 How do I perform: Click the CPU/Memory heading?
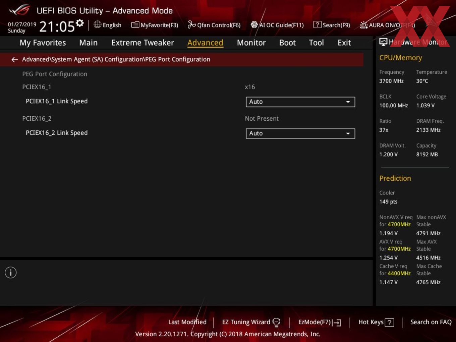400,58
